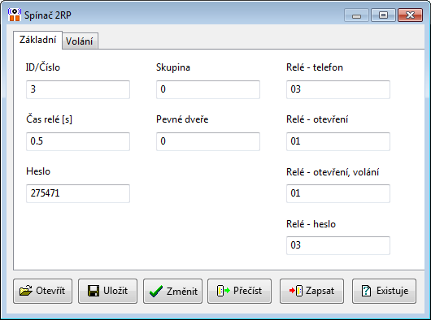This screenshot has width=431, height=320.
Task: Click the Relé - otevření, volání field
Action: pyautogui.click(x=338, y=193)
